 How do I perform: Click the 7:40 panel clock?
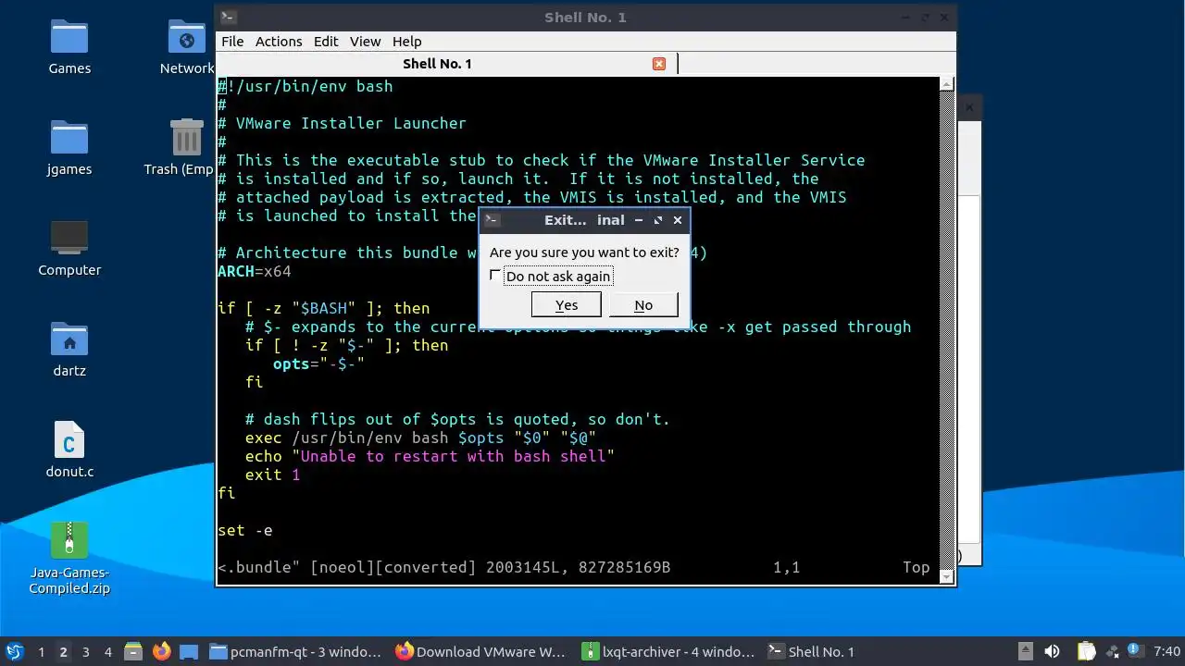(1167, 652)
